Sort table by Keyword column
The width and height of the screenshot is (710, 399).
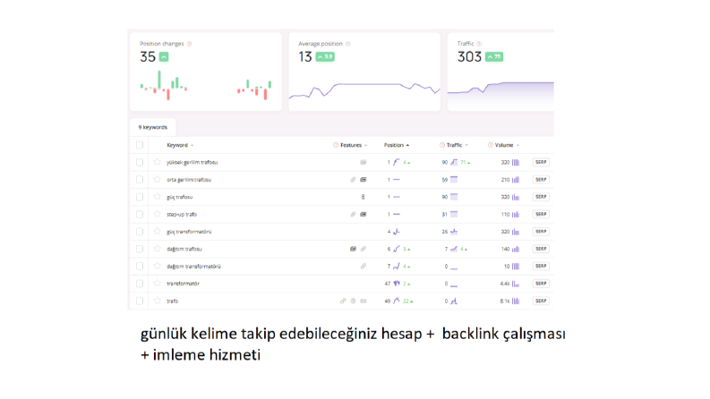tap(180, 145)
